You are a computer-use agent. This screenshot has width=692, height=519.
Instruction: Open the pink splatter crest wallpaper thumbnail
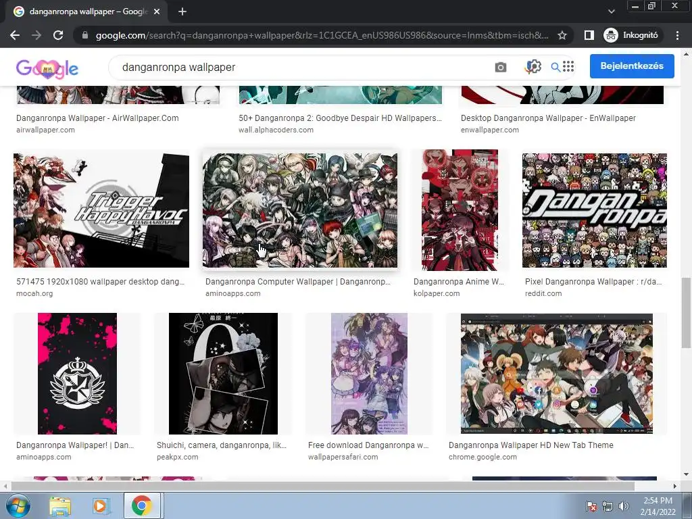click(77, 374)
